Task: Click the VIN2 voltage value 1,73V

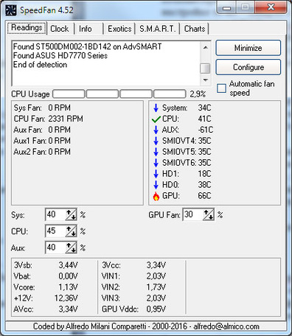Action: pyautogui.click(x=156, y=287)
